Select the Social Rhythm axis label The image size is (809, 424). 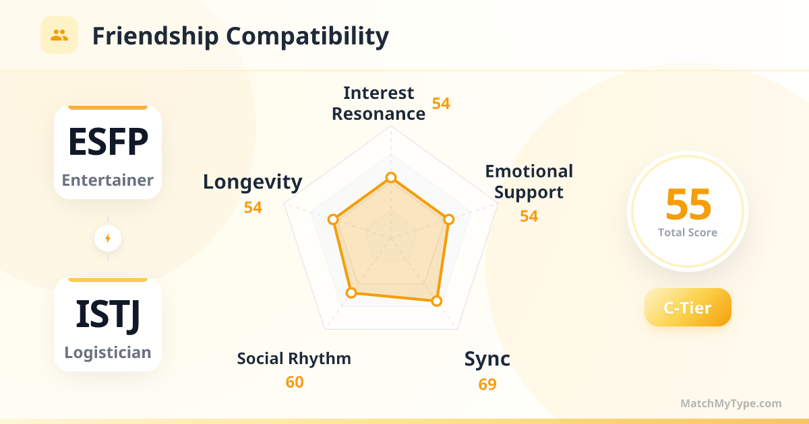(294, 359)
